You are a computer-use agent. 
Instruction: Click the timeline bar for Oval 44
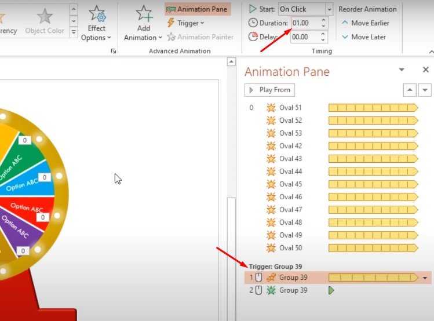click(373, 172)
